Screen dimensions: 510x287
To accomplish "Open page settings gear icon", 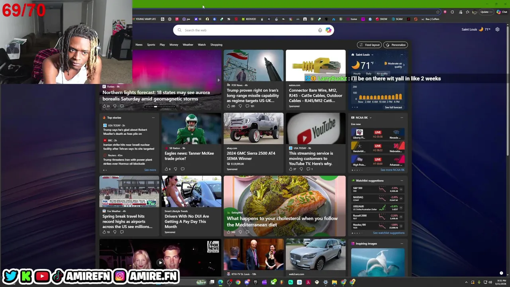I will coord(497,29).
